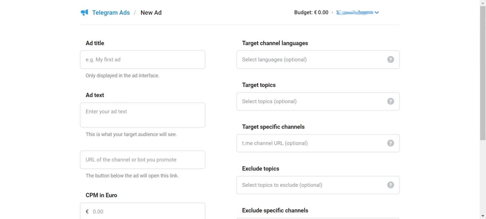
Task: Click help icon for Target specific channels
Action: point(391,143)
